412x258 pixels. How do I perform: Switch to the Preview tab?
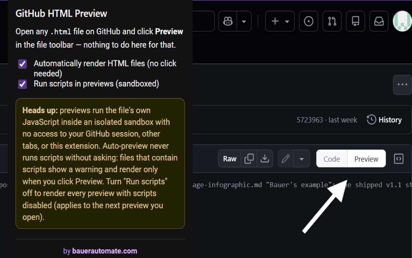point(366,159)
